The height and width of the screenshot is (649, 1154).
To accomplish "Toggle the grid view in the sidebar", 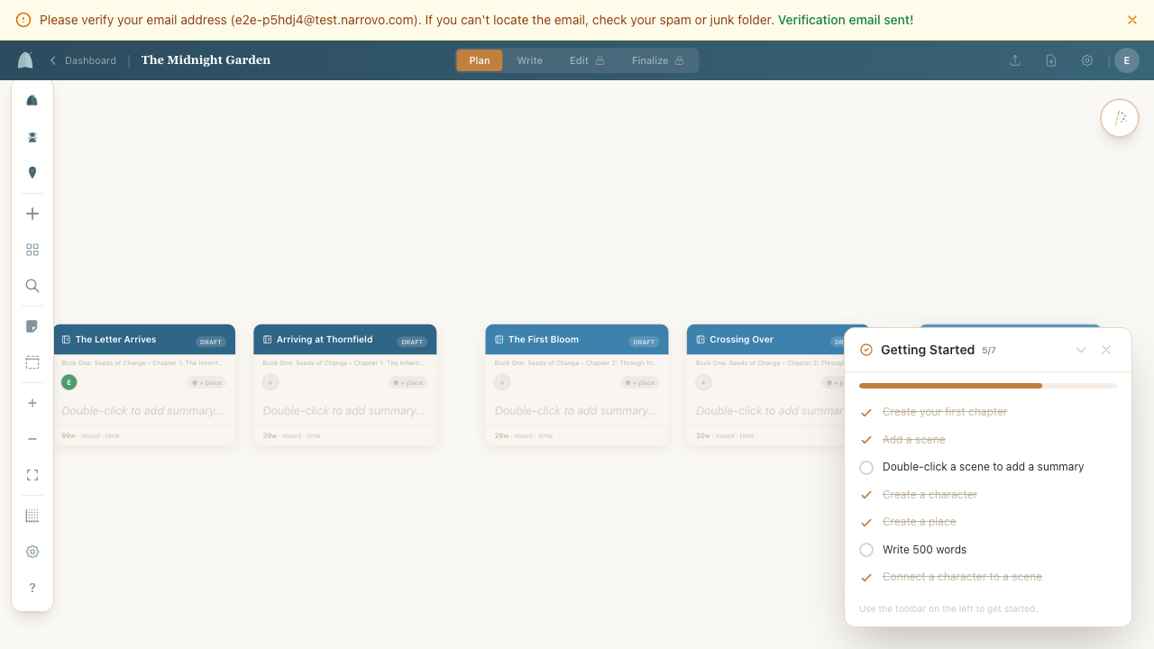I will [x=32, y=515].
